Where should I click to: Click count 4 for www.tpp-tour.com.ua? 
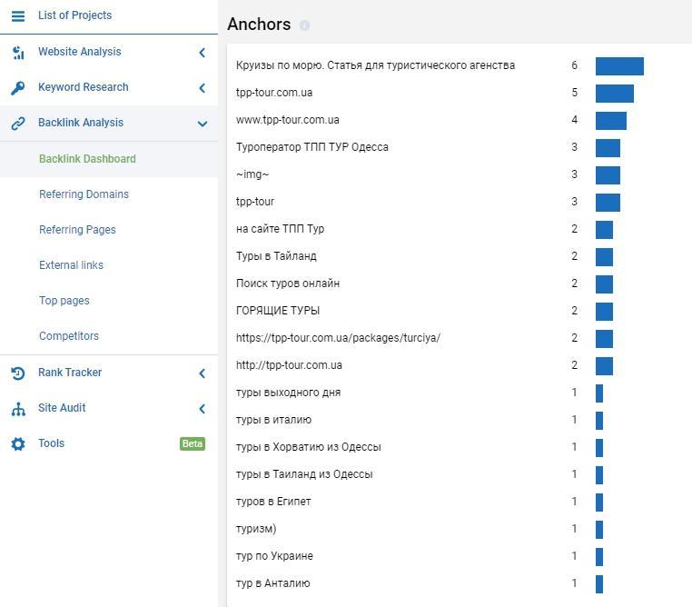coord(574,120)
